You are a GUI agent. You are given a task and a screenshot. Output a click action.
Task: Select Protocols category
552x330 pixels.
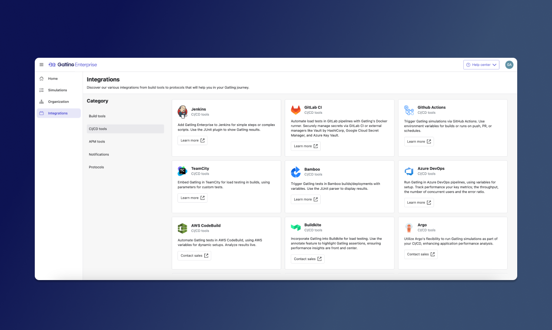[125, 167]
